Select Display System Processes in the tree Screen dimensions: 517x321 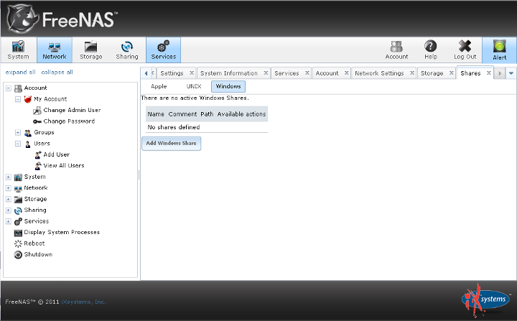62,232
